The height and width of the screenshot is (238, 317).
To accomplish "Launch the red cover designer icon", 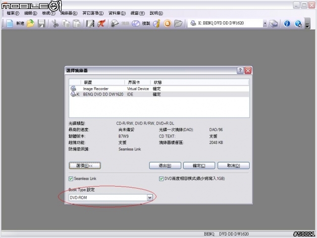I will [102, 23].
